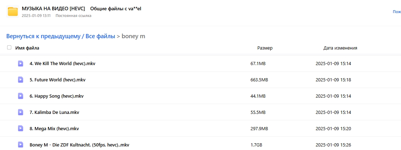Open the Все файлы breadcrumb link
This screenshot has height=150, width=401.
click(100, 36)
